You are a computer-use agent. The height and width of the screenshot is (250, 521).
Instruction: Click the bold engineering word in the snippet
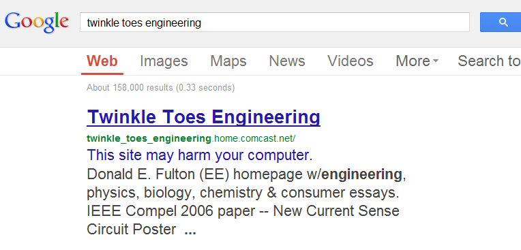coord(361,175)
